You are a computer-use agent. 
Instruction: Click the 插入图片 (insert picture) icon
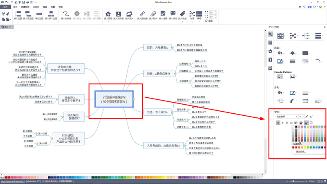coord(129,14)
